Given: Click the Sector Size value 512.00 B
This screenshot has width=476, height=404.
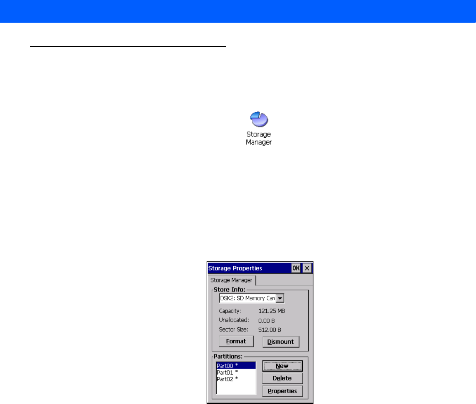Looking at the screenshot, I should (270, 330).
